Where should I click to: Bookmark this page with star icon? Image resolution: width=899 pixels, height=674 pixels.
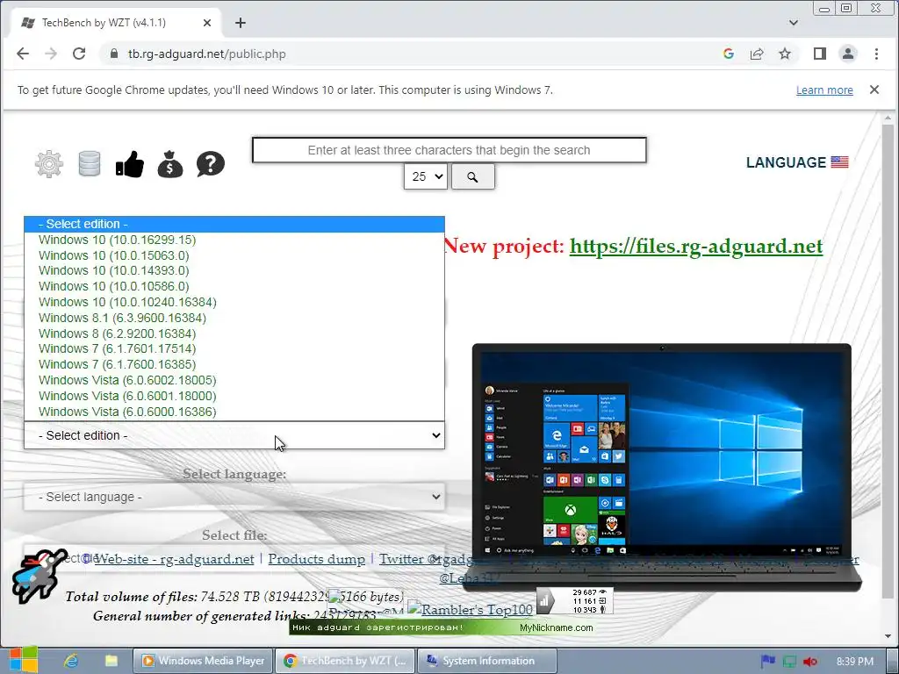785,54
